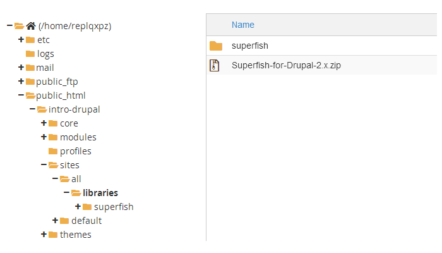Click the public_ftp folder icon
Image resolution: width=442 pixels, height=253 pixels.
(x=30, y=82)
